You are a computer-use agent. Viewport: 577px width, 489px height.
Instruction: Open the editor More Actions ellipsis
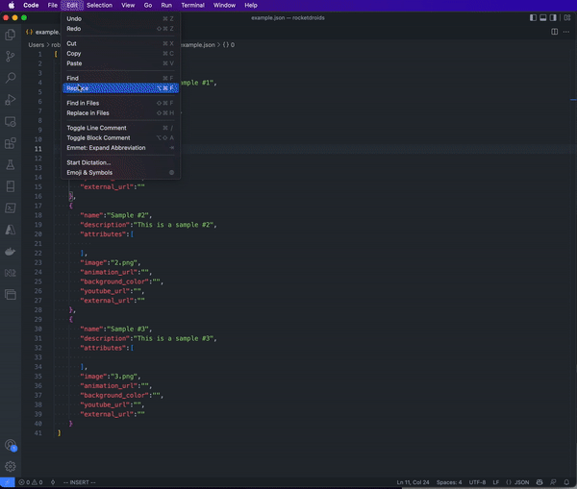[x=566, y=32]
